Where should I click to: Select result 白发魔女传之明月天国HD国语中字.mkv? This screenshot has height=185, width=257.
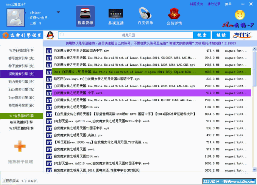point(81,51)
